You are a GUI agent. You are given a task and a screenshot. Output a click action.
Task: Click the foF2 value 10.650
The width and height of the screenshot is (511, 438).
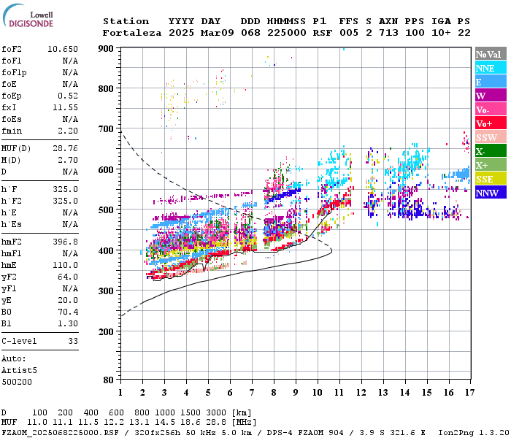63,49
